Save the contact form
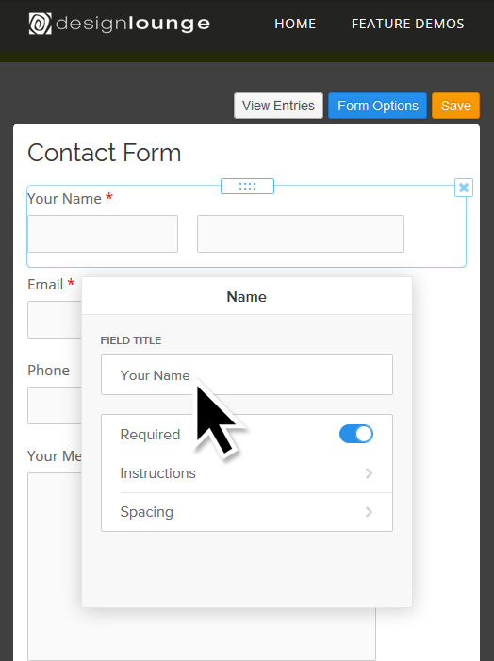 (x=455, y=106)
